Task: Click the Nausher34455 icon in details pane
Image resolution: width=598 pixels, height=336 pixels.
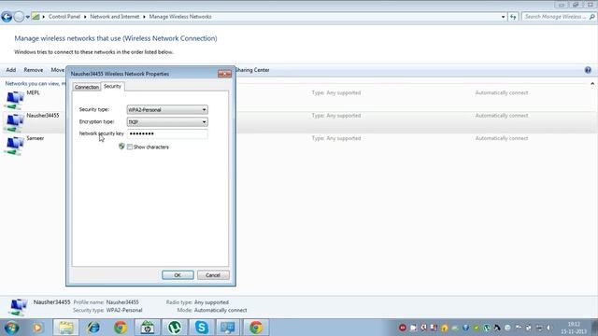Action: pyautogui.click(x=18, y=307)
